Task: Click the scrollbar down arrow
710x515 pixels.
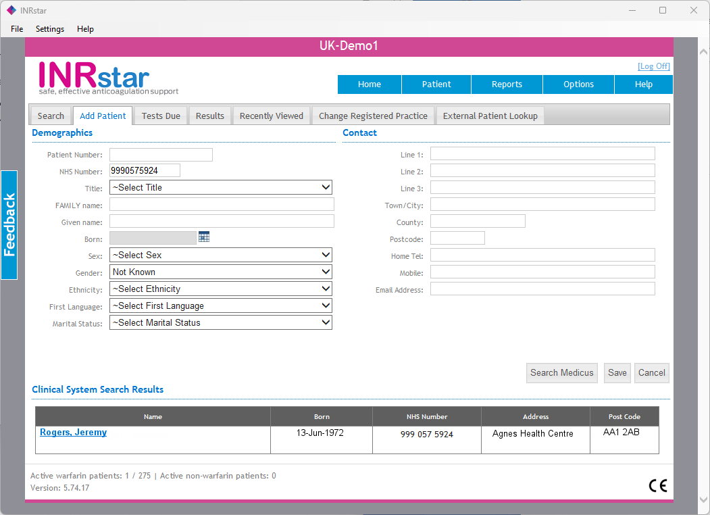Action: [x=703, y=499]
